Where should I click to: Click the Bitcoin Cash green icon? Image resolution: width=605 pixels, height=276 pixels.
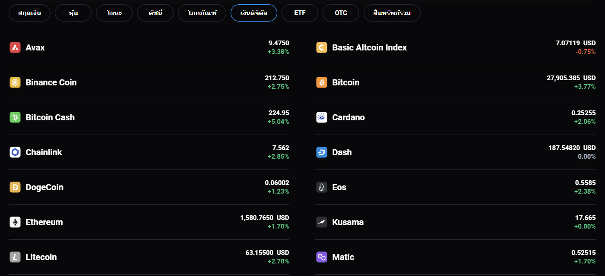tap(15, 117)
